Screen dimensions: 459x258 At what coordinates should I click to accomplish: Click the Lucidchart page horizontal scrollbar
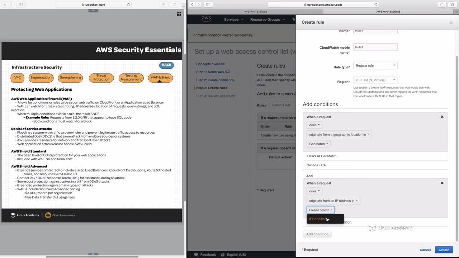(x=92, y=257)
